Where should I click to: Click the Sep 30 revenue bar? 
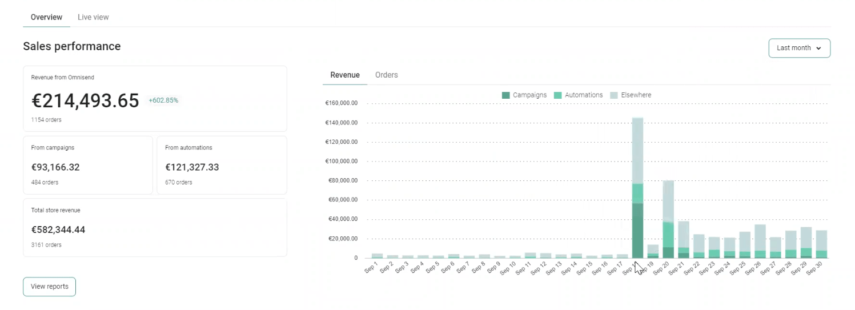[x=821, y=244]
